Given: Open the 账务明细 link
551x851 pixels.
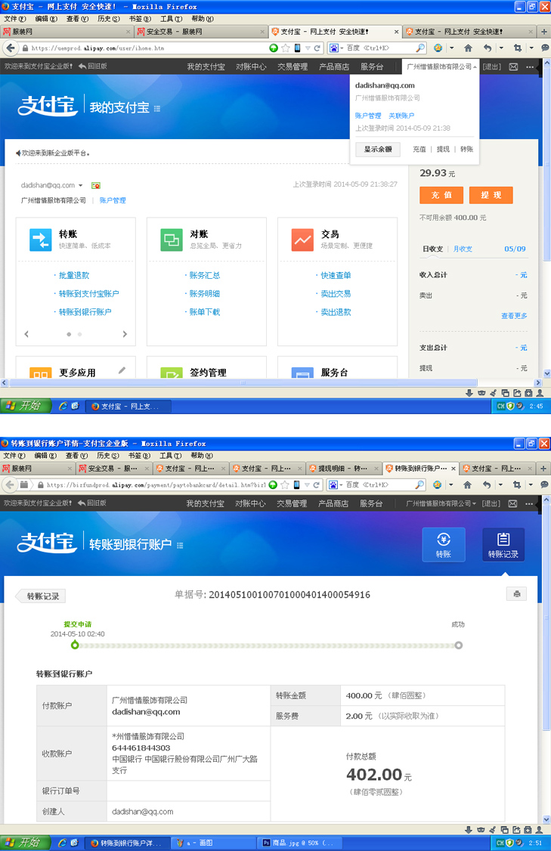Looking at the screenshot, I should tap(205, 293).
